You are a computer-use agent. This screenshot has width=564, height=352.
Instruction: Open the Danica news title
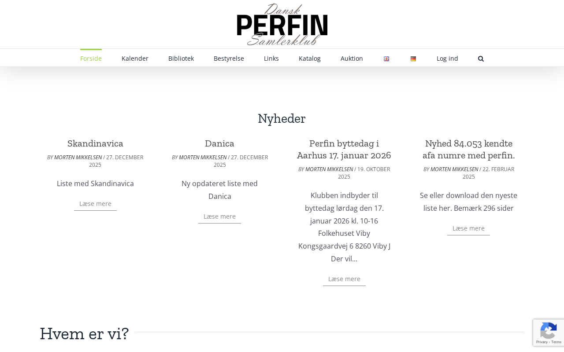(x=219, y=143)
